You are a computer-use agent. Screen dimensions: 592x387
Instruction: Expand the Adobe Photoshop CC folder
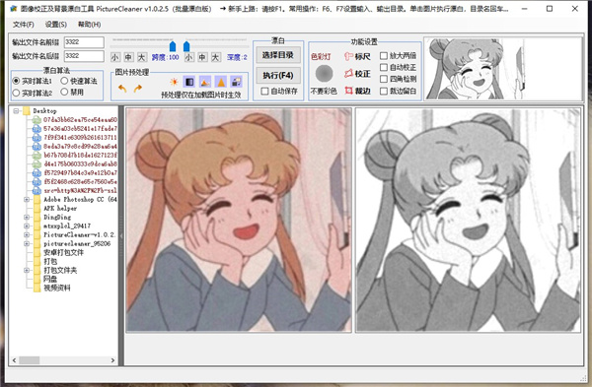(x=27, y=199)
